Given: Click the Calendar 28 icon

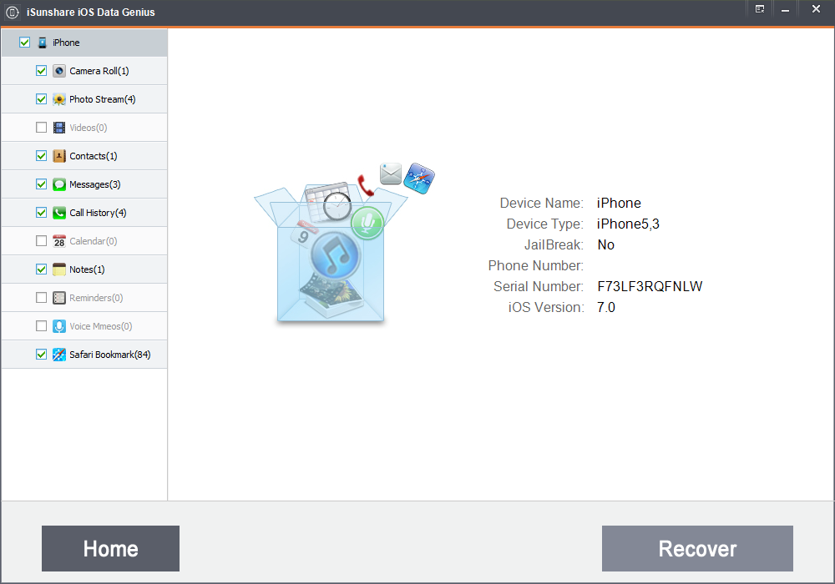Looking at the screenshot, I should 59,241.
